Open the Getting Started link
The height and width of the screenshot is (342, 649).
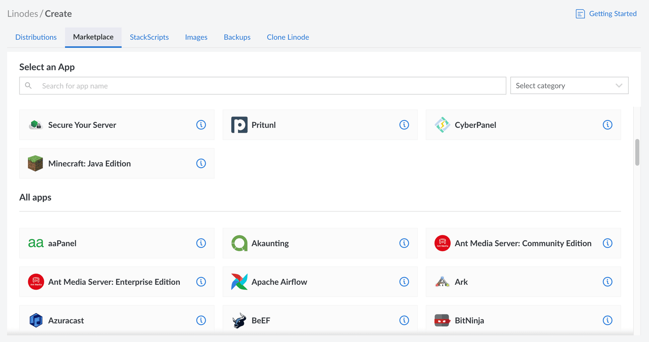(x=613, y=14)
